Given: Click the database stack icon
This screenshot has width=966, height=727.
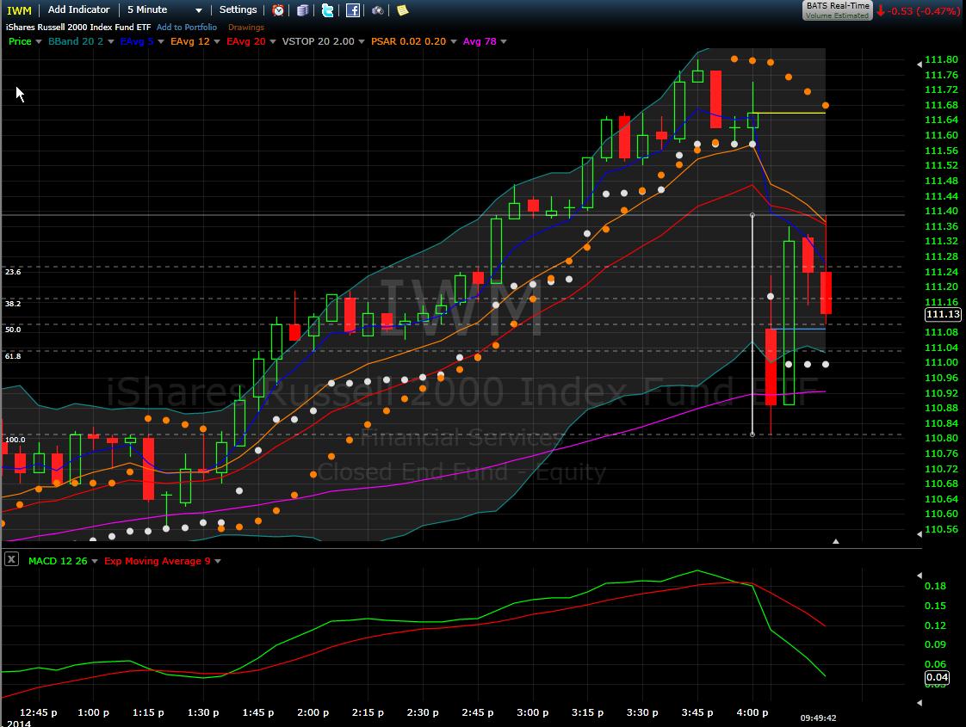Looking at the screenshot, I should [302, 10].
